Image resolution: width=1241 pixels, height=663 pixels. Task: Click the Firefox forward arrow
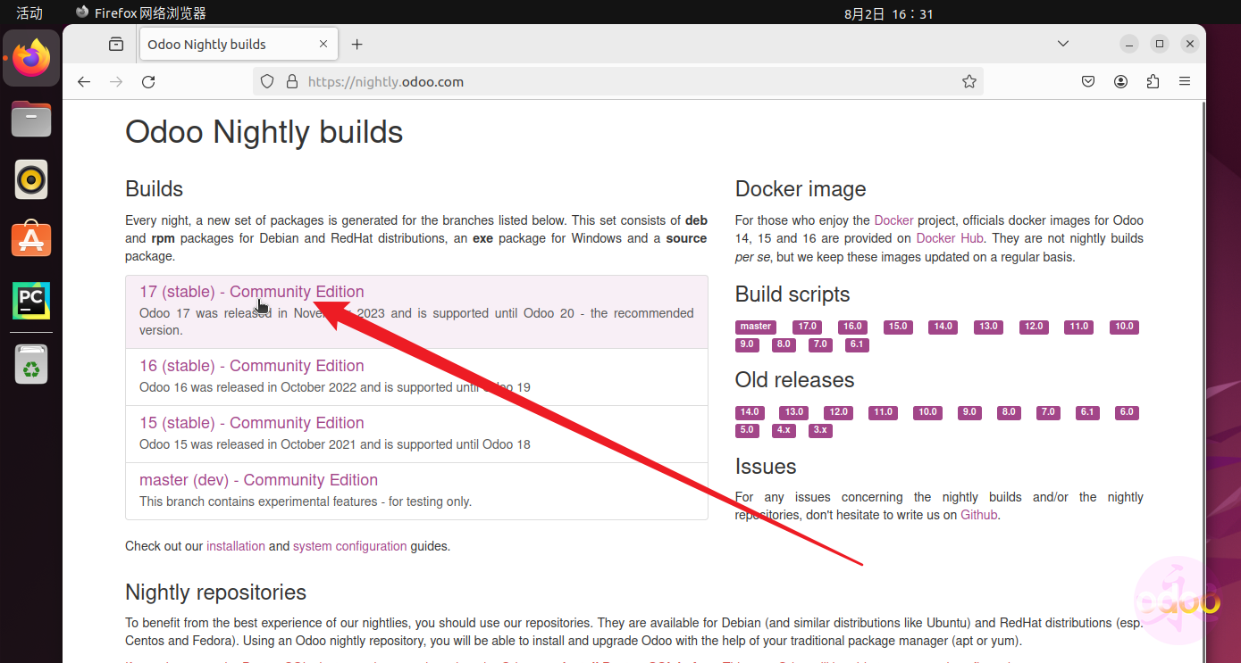coord(116,82)
